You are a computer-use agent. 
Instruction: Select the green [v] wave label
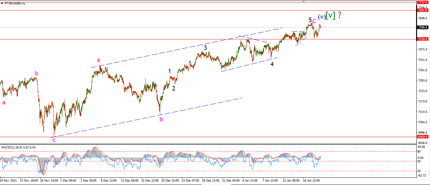[x=330, y=15]
